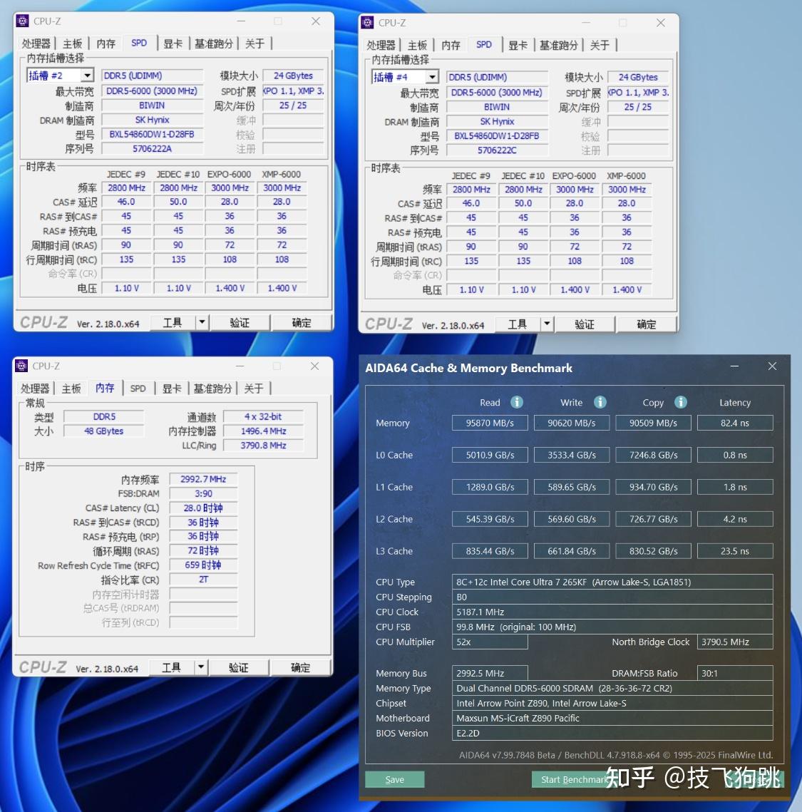Click 确定 button in slot #4 window

point(646,324)
